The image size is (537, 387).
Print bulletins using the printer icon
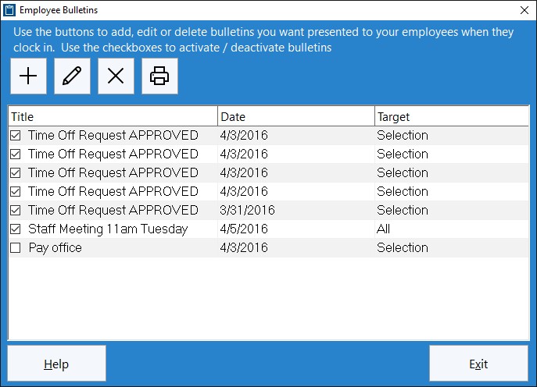coord(160,76)
